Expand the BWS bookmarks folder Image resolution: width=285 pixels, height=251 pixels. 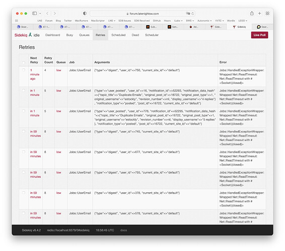pos(190,21)
